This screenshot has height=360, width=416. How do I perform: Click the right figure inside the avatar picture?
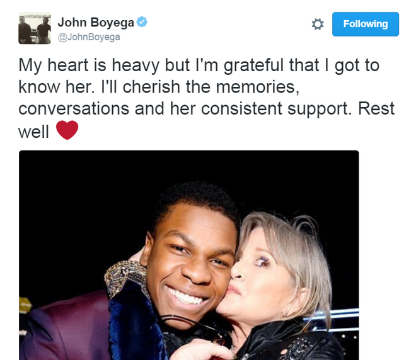point(43,30)
